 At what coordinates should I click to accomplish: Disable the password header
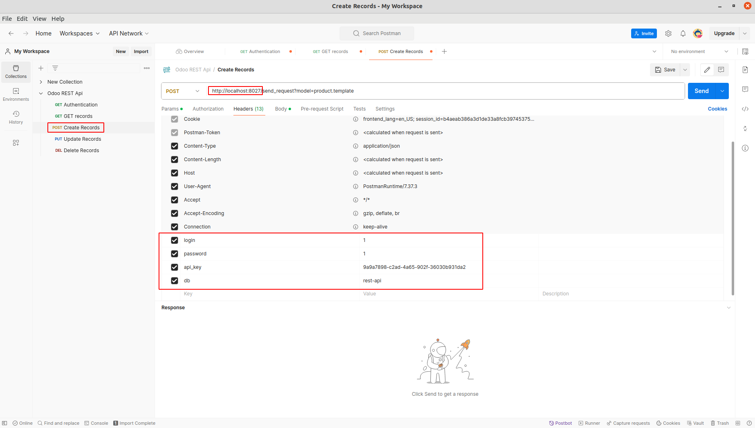coord(175,254)
